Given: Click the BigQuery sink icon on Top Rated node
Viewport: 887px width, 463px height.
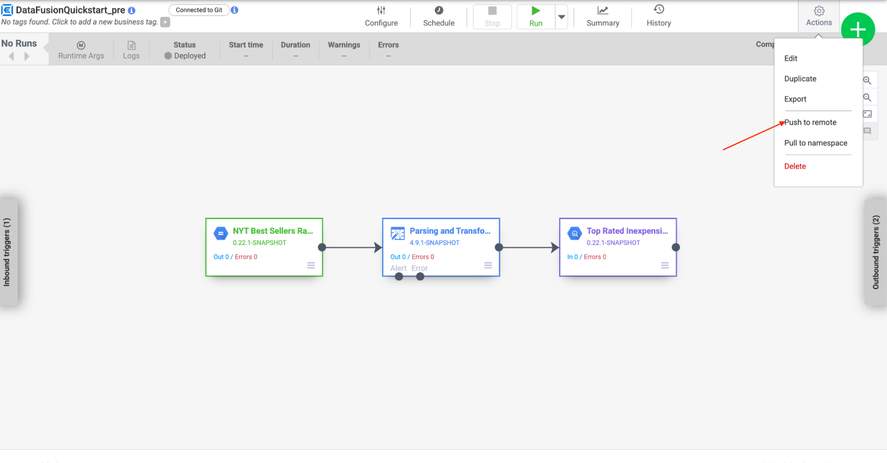Looking at the screenshot, I should (574, 234).
